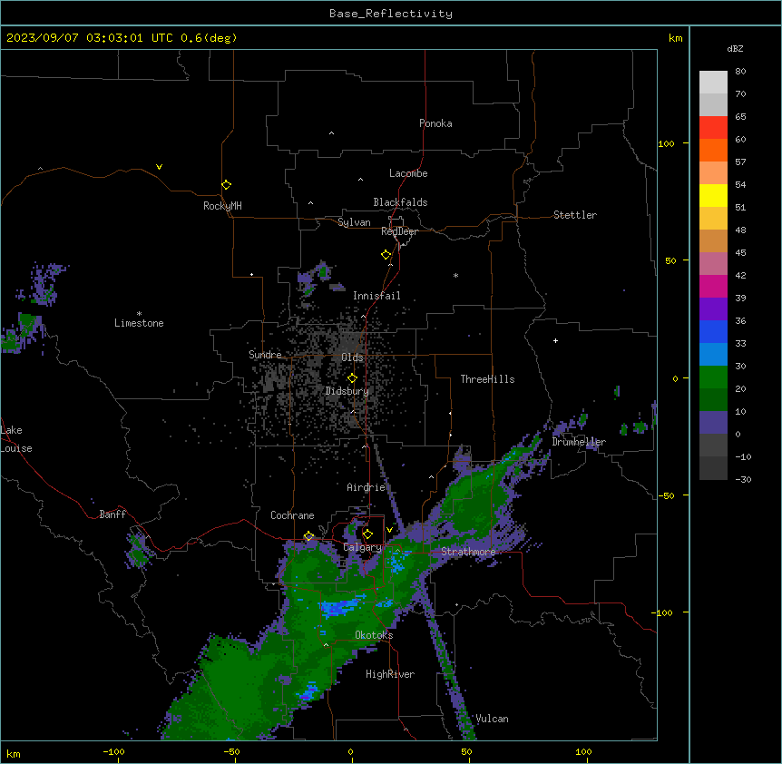This screenshot has height=764, width=782.
Task: Click the Sylvan label
Action: point(354,222)
